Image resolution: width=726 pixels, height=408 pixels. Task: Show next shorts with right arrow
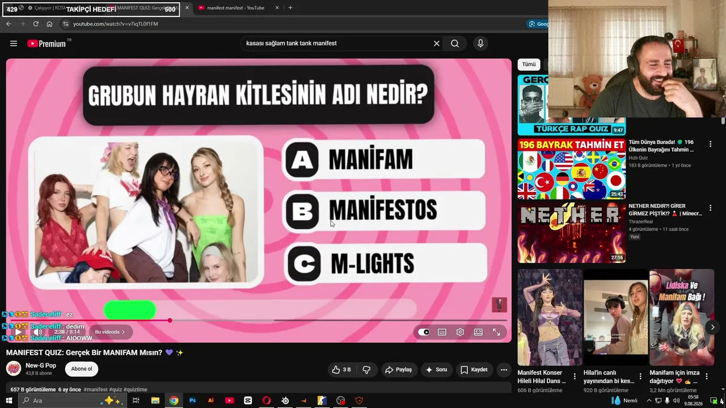712,327
